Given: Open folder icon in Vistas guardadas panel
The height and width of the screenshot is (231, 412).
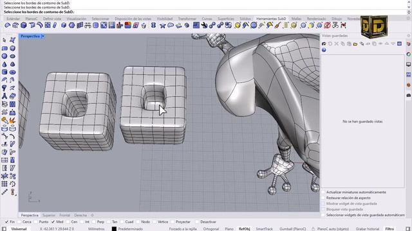Looking at the screenshot, I should [355, 44].
